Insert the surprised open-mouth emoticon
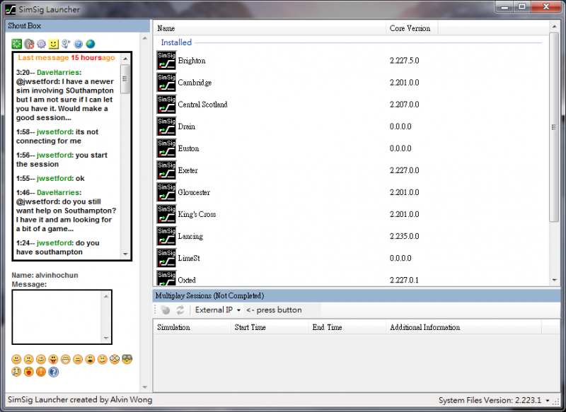This screenshot has height=412, width=566. (91, 360)
